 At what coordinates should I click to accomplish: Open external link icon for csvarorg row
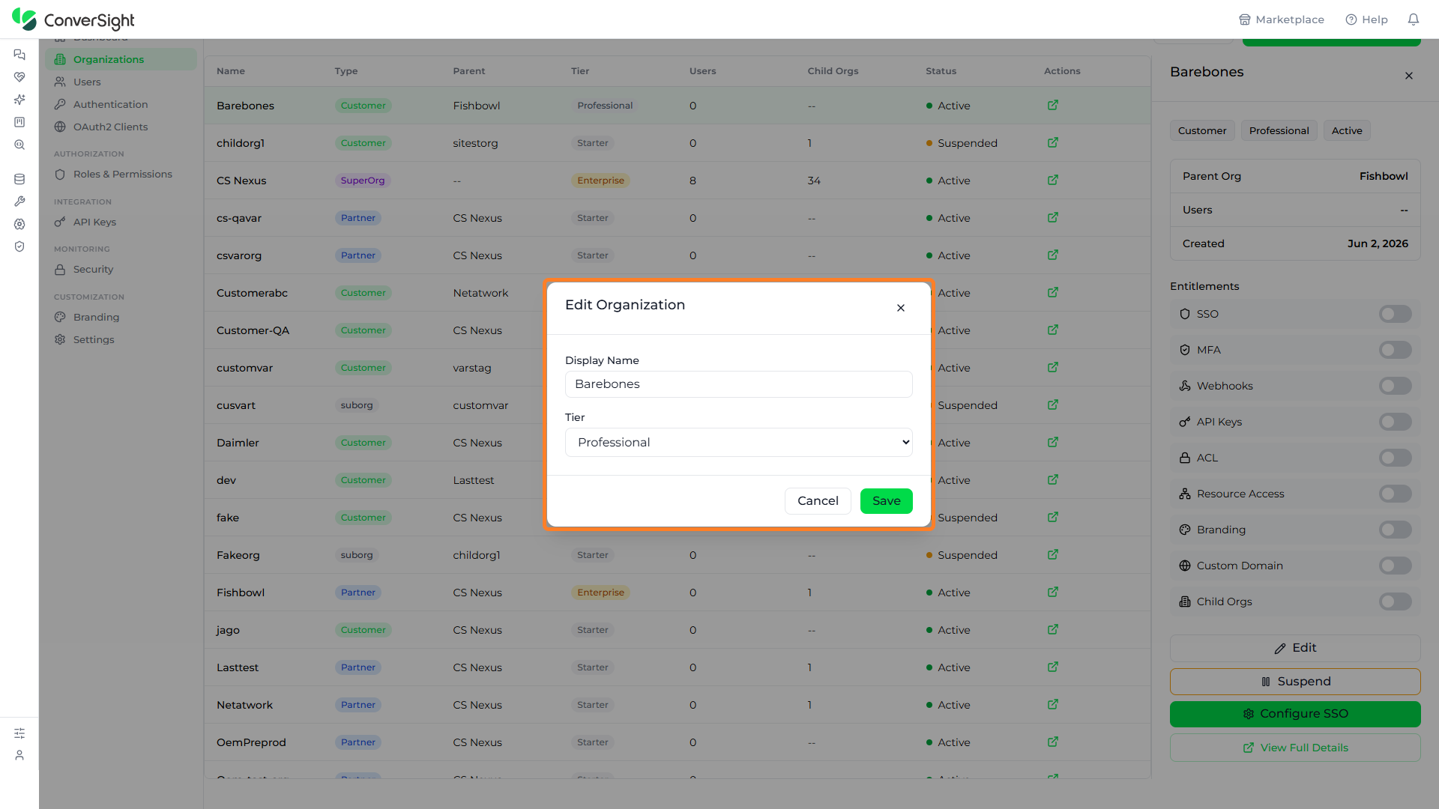[x=1052, y=255]
